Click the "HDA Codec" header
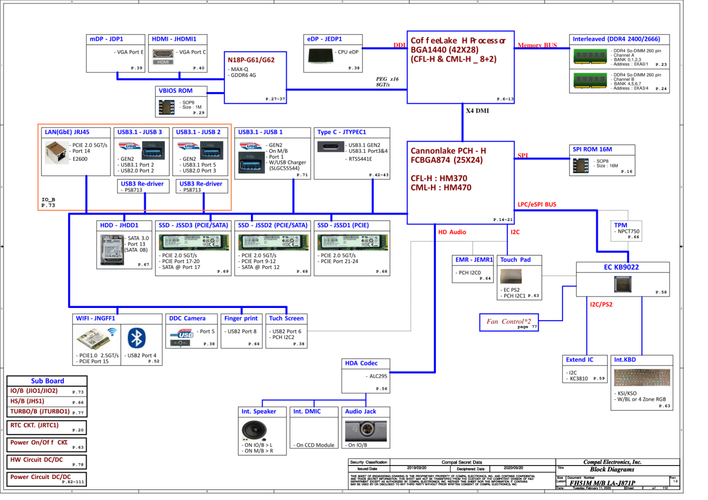Screen dimensions: 708x500 pos(361,363)
